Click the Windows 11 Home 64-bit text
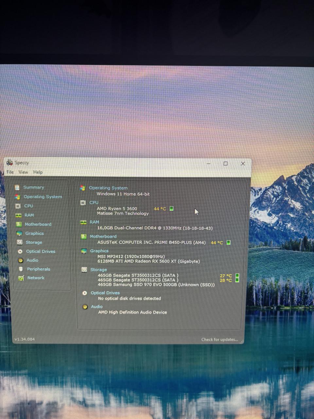Viewport: 314px width, 419px height. [x=123, y=194]
